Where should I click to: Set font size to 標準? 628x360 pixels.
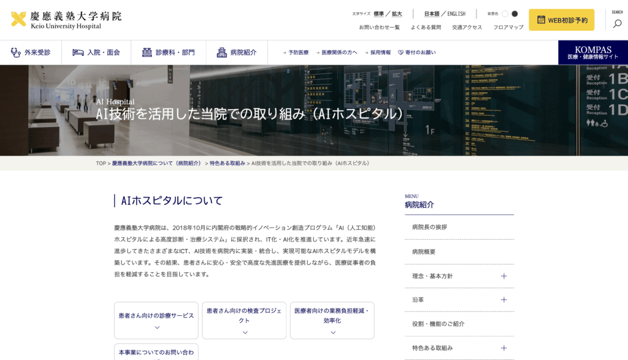tap(378, 13)
